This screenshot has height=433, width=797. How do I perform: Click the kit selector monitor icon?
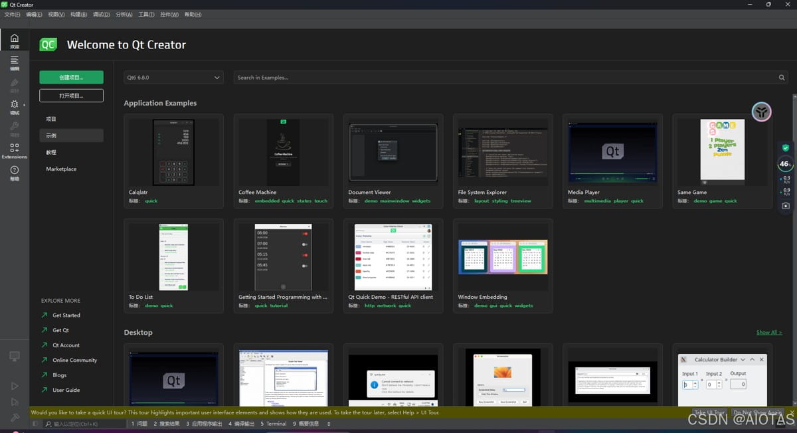(15, 357)
